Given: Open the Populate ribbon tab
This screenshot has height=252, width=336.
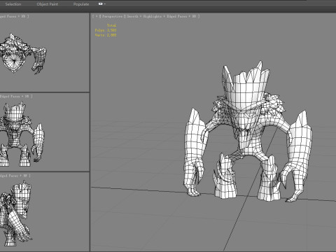Looking at the screenshot, I should tap(81, 4).
